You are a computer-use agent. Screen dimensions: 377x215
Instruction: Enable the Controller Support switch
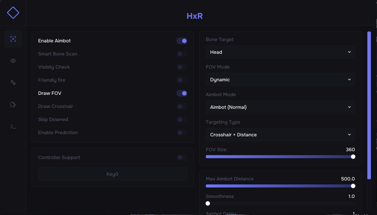[x=182, y=158]
